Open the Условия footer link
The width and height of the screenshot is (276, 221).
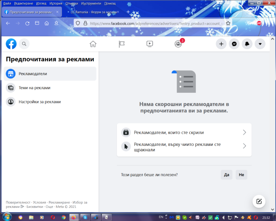(x=39, y=202)
